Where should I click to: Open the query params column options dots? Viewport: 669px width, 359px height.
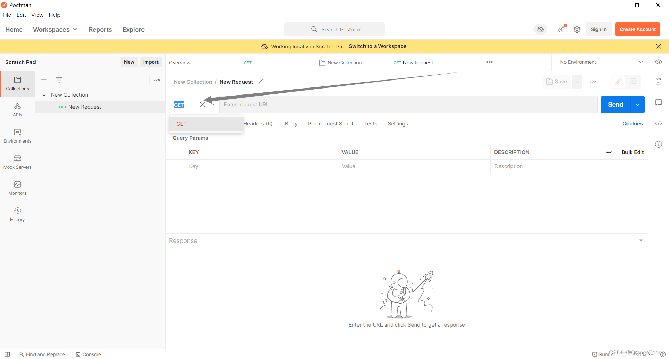tap(609, 152)
